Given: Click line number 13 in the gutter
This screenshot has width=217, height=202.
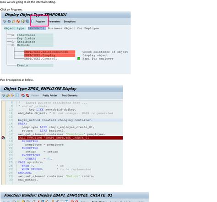Looking at the screenshot, I should click(11, 120).
